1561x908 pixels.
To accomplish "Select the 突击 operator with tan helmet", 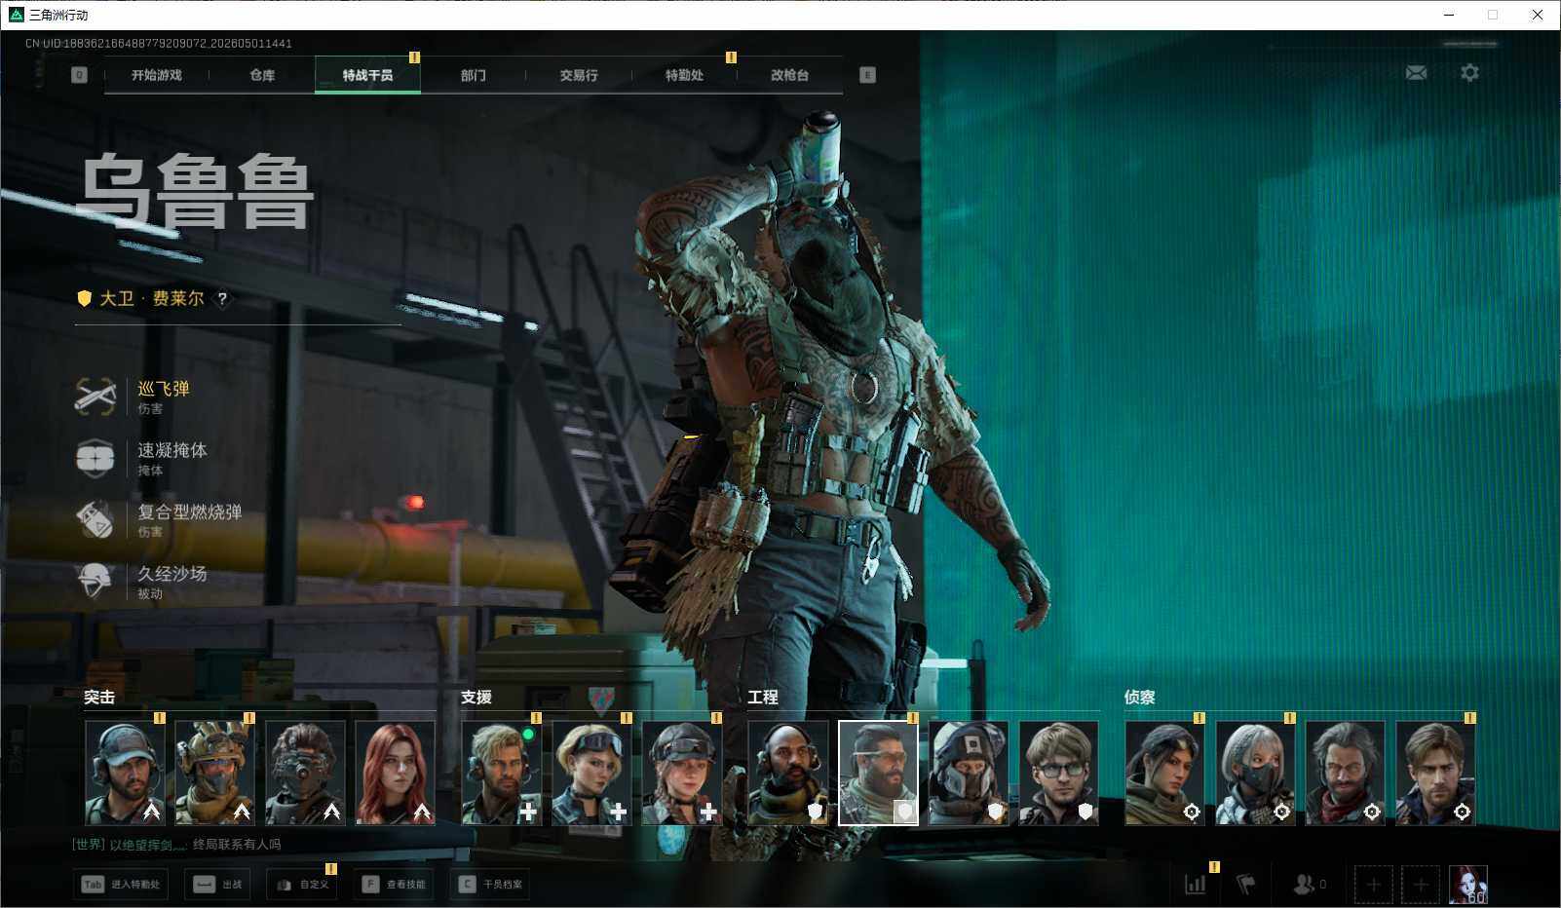I will point(214,773).
